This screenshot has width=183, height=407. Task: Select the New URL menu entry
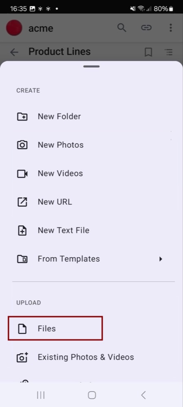coord(91,202)
